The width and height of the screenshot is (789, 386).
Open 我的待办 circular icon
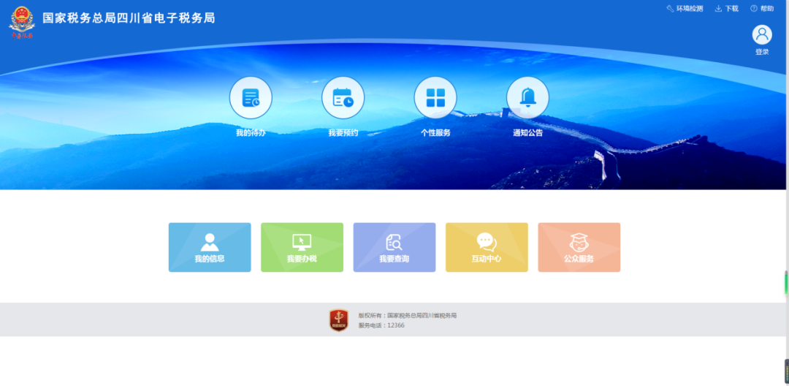[251, 98]
